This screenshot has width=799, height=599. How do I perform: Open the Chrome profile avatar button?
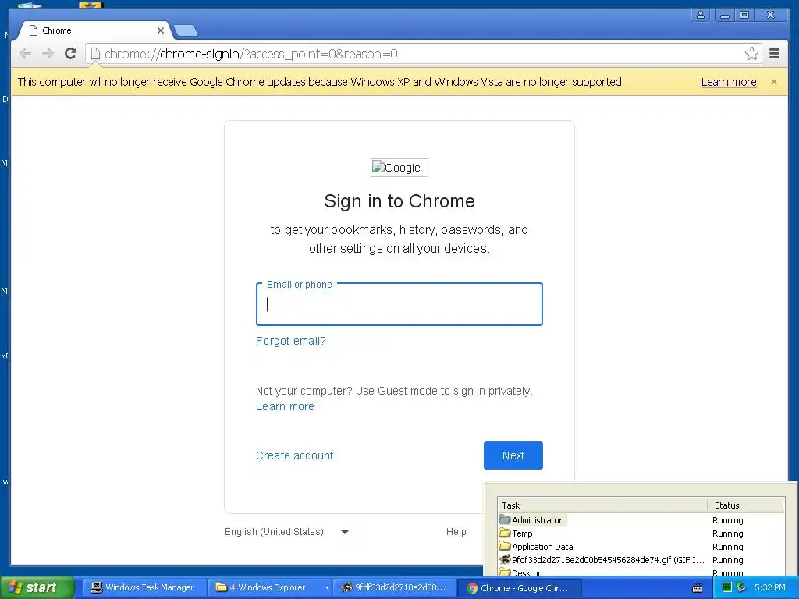click(x=701, y=15)
